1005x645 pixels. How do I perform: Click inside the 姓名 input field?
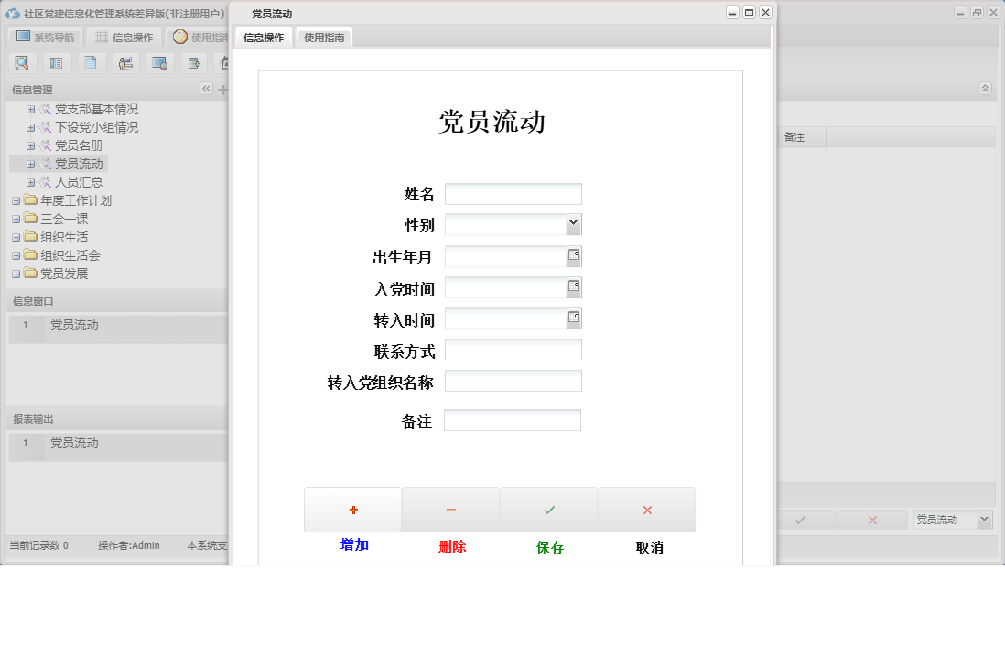pos(513,193)
